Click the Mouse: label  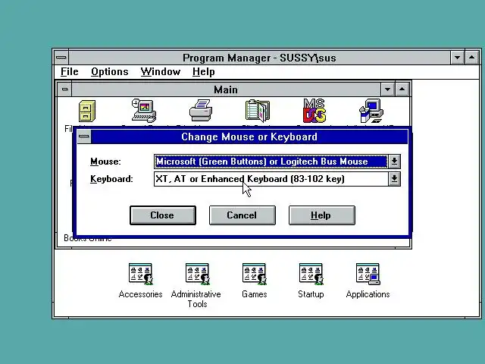[x=105, y=162]
